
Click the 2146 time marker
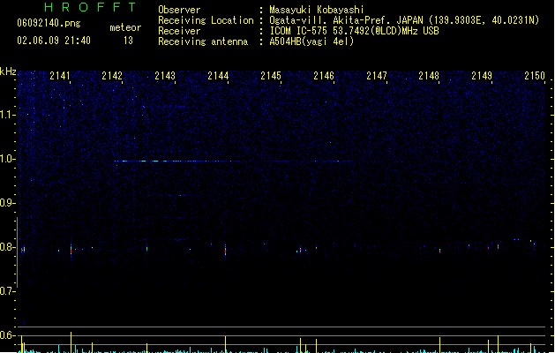(x=324, y=76)
